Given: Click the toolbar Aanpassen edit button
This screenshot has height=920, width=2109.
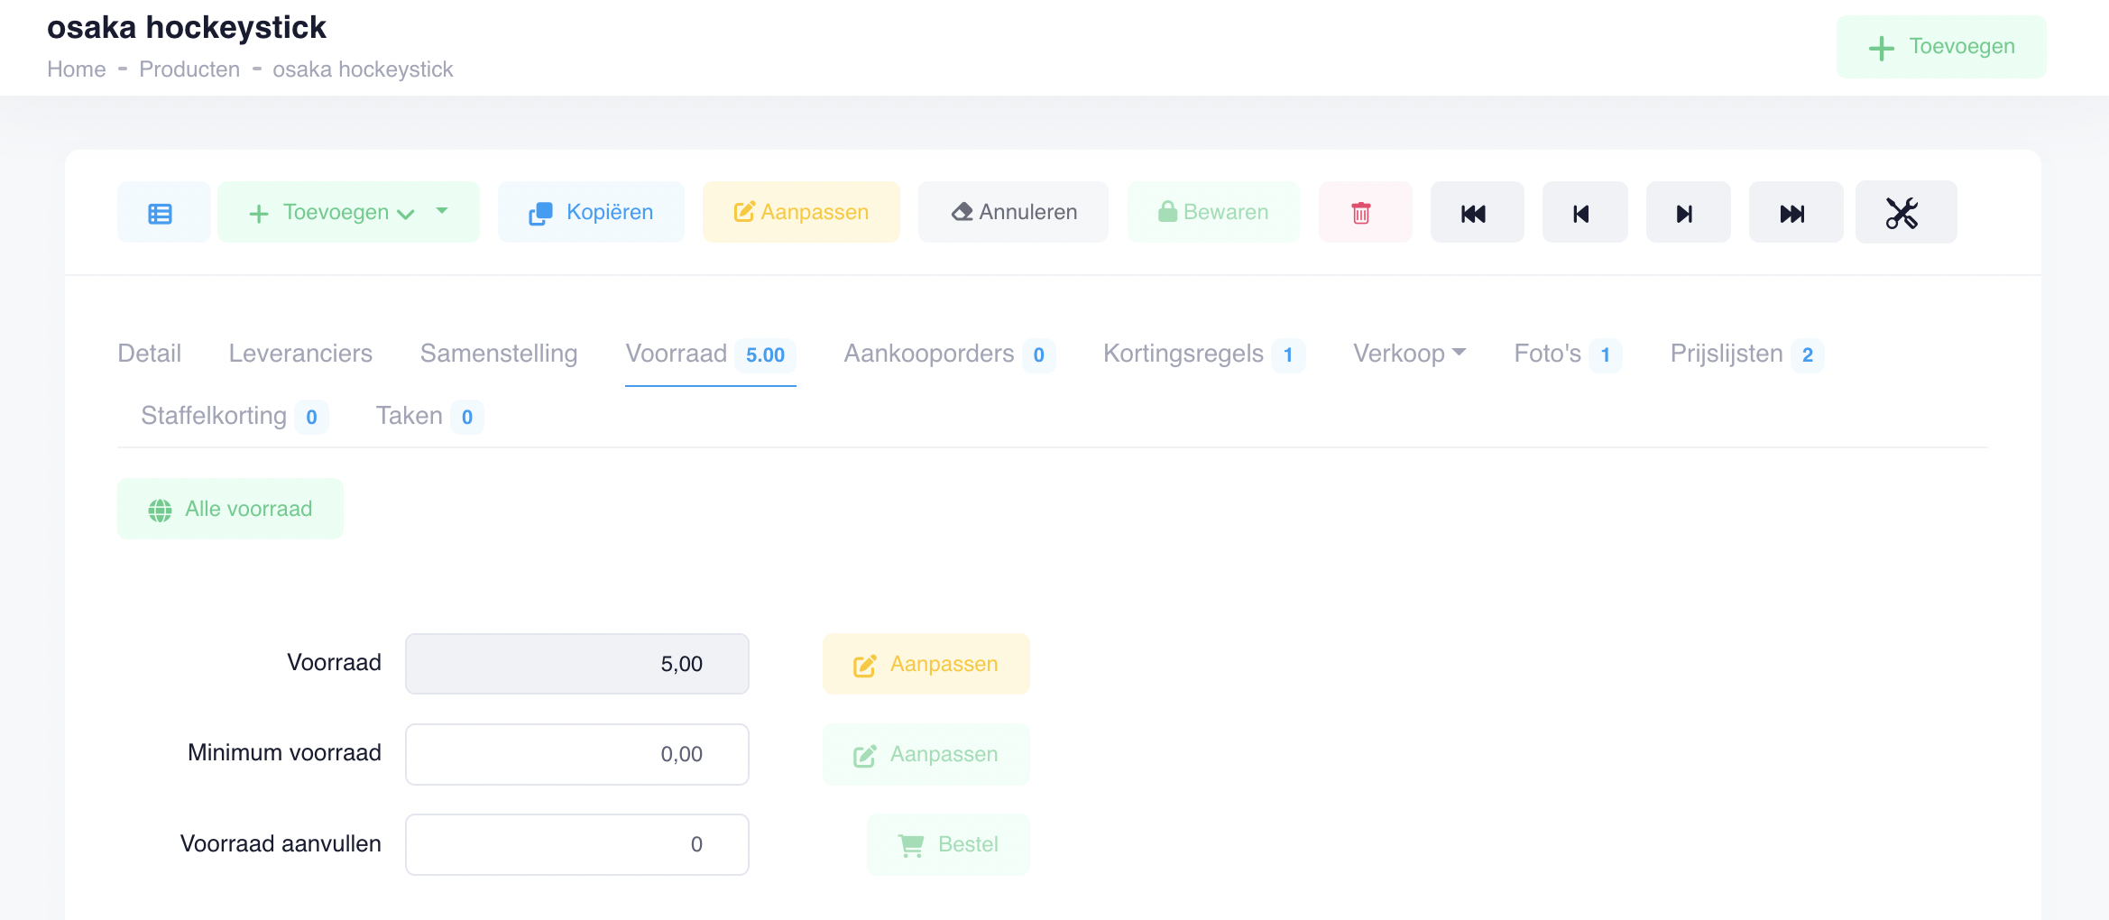Looking at the screenshot, I should (801, 213).
